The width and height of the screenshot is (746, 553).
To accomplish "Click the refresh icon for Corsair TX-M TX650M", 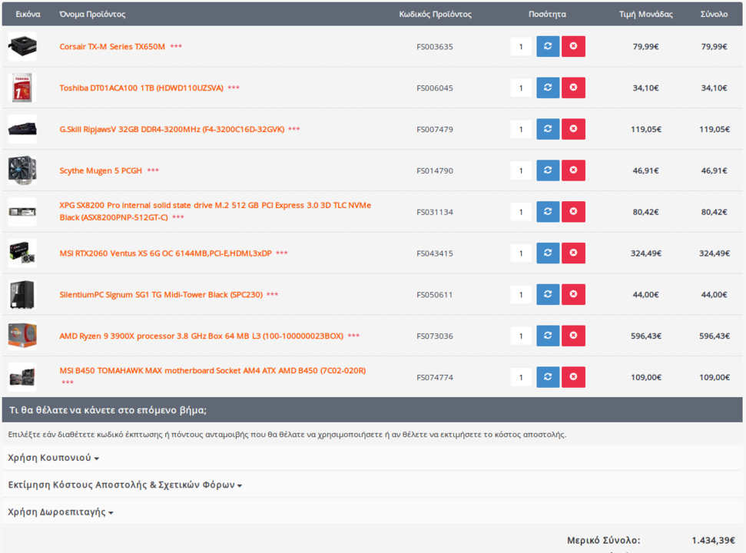I will (548, 47).
